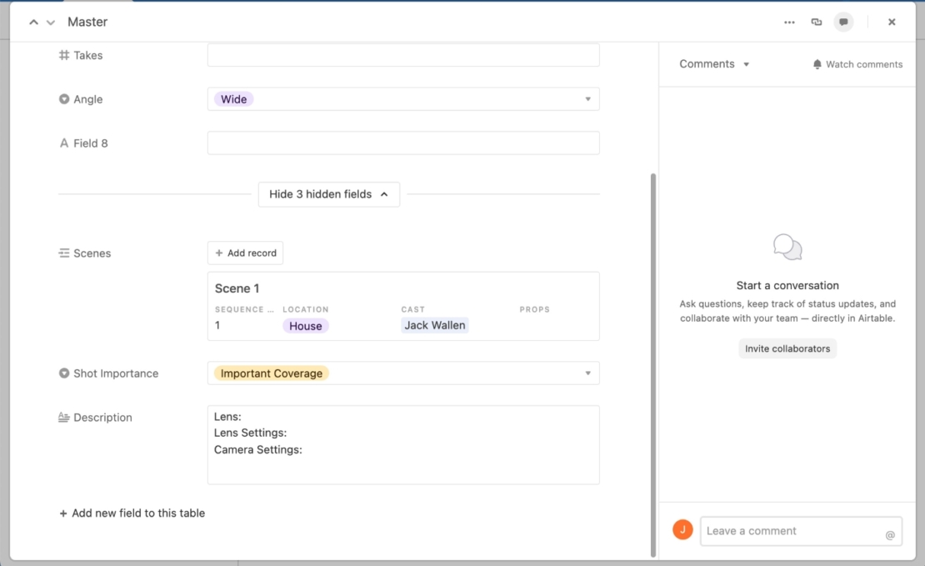Enable Watch comments for this record
Screen dimensions: 925x566
[857, 64]
